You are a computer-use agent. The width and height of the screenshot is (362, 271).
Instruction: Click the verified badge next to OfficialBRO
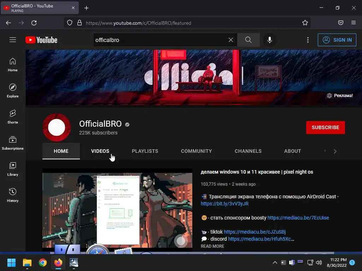(127, 125)
